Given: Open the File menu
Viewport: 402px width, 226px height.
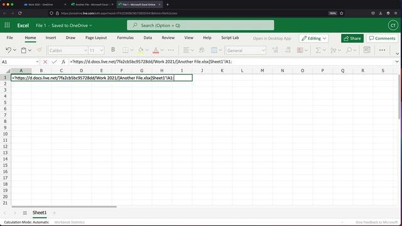Looking at the screenshot, I should coord(10,38).
